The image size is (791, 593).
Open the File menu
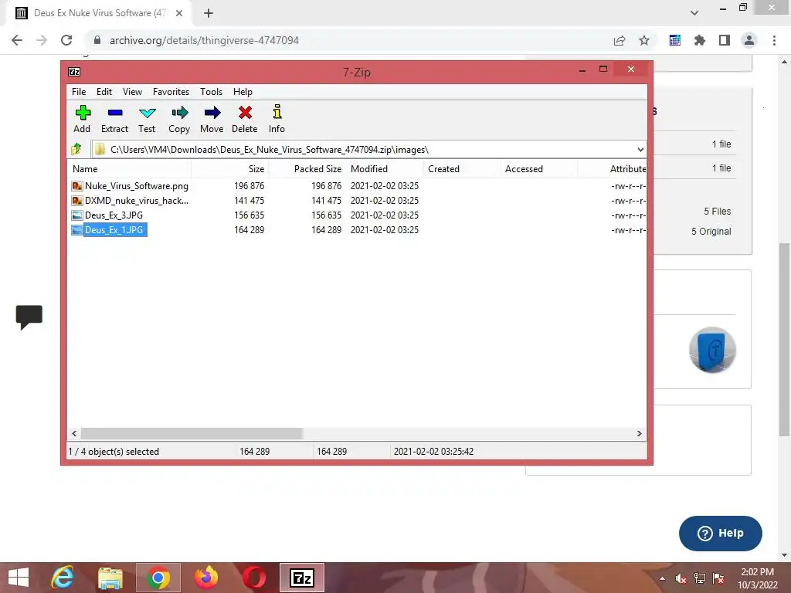[x=79, y=92]
